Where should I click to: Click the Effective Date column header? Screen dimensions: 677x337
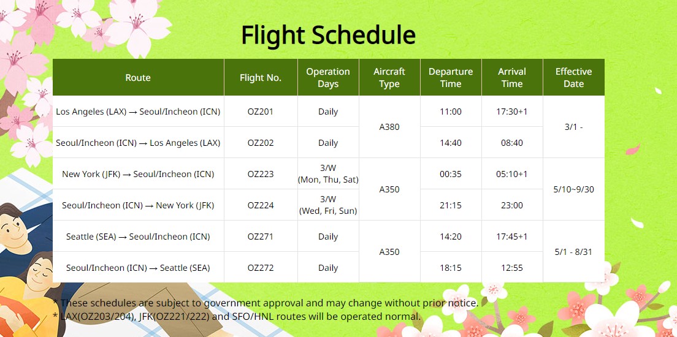[x=573, y=78]
